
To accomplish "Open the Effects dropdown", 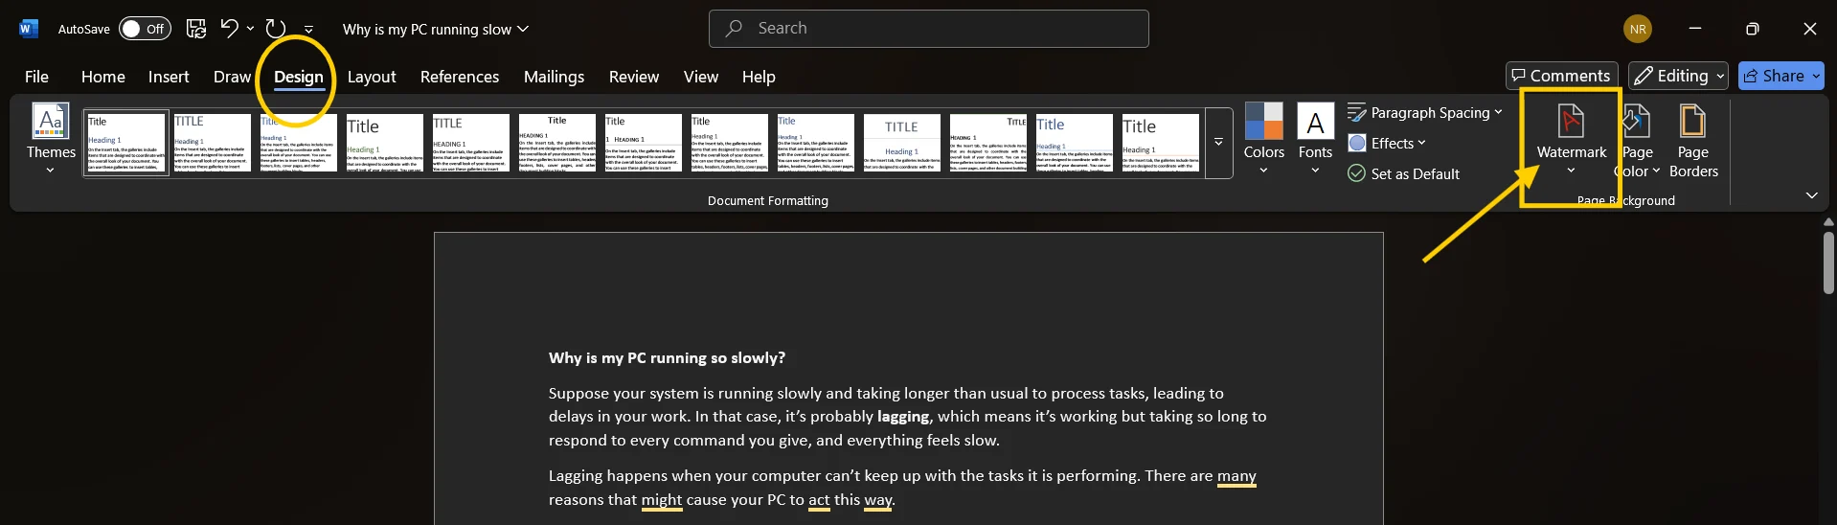I will point(1387,144).
